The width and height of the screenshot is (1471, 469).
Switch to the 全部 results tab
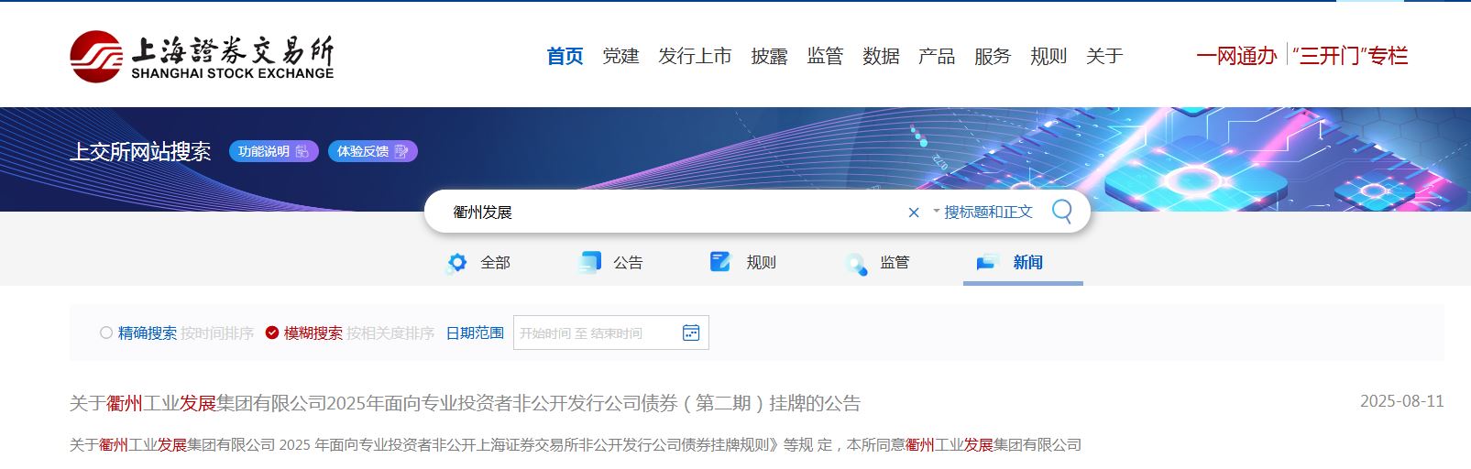point(495,263)
